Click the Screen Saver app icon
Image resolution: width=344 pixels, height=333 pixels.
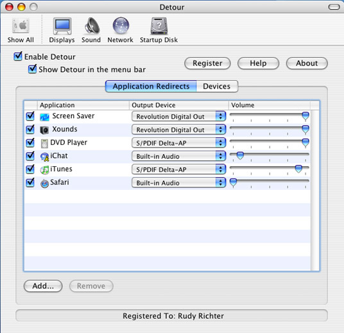(x=44, y=117)
